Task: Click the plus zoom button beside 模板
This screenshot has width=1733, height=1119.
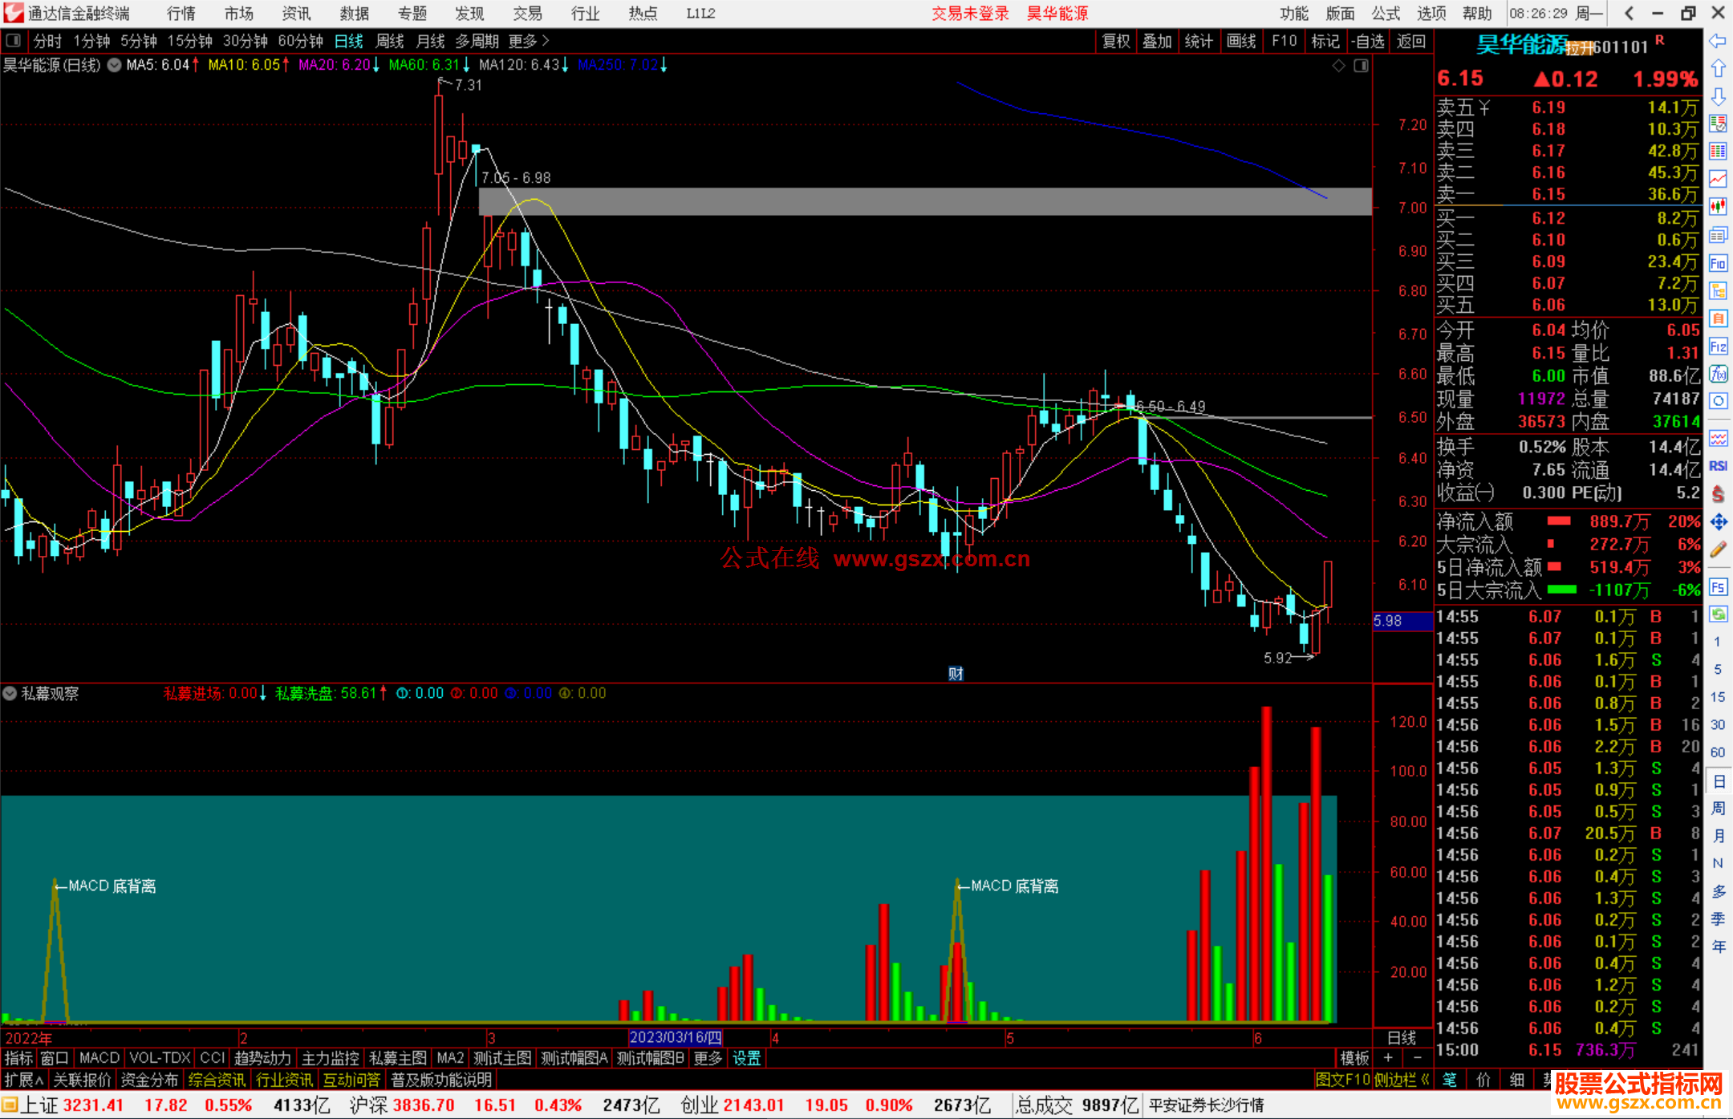Action: (x=1388, y=1058)
